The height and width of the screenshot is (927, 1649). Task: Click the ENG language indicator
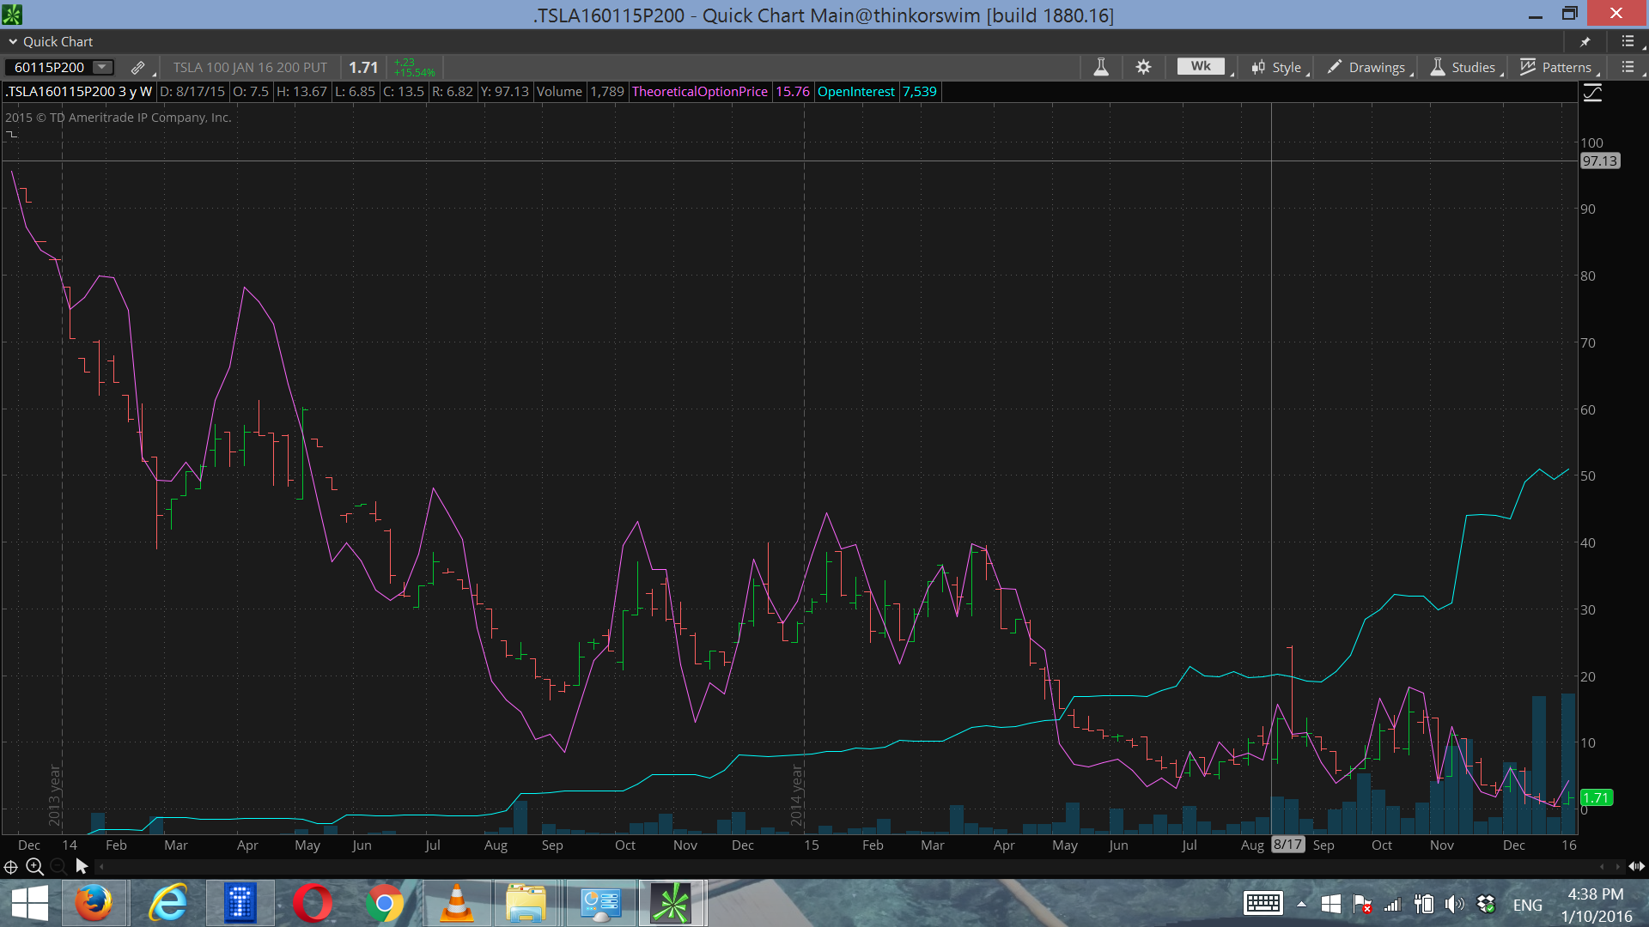tap(1527, 905)
